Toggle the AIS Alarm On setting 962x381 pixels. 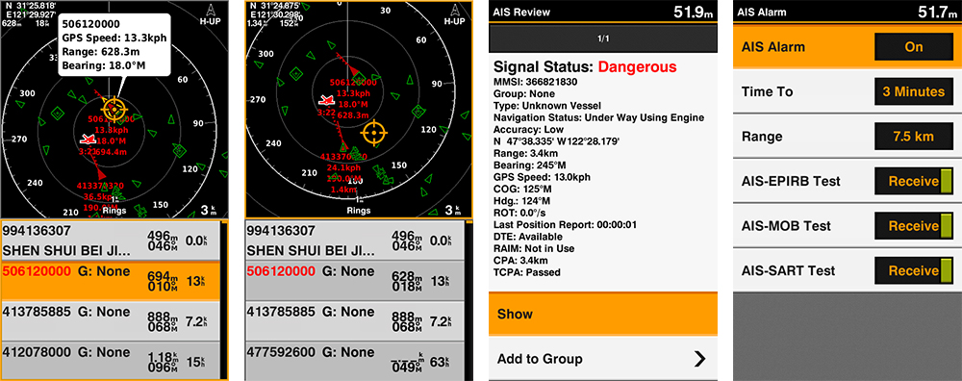[914, 47]
